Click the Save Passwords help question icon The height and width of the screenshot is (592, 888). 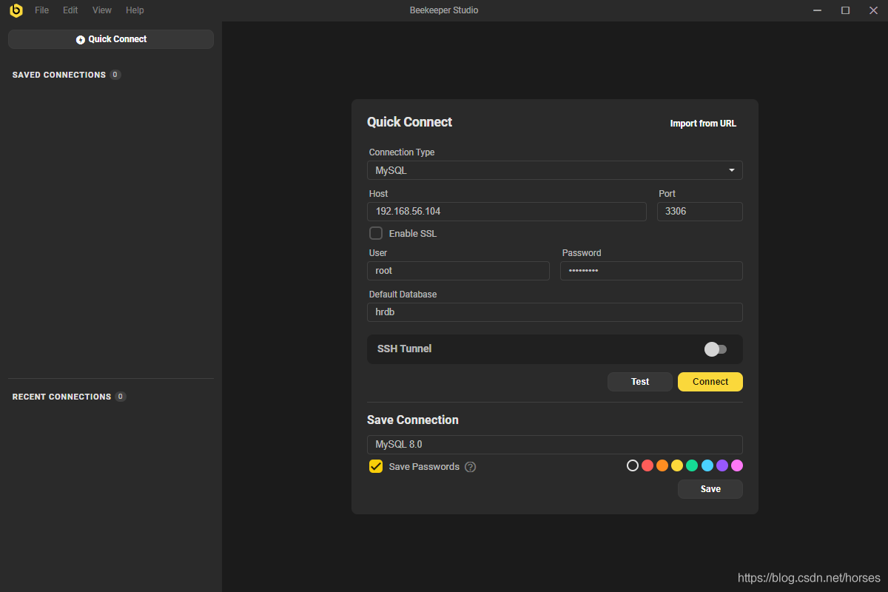(471, 467)
